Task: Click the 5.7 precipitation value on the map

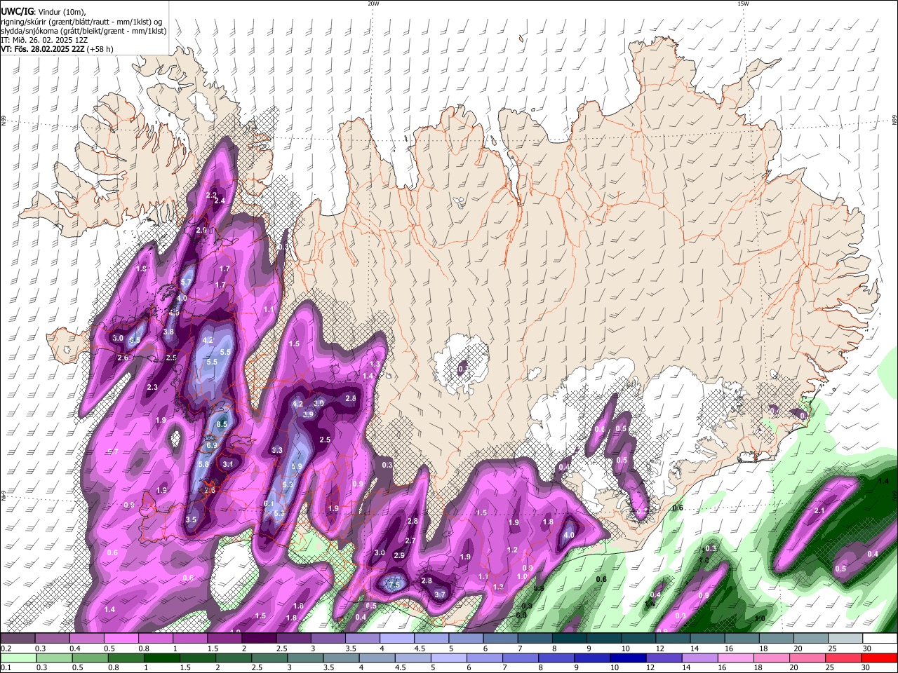Action: coord(186,282)
